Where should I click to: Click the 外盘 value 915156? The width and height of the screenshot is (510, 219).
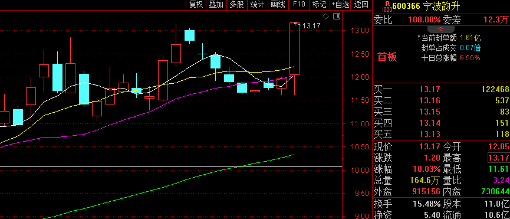(426, 192)
